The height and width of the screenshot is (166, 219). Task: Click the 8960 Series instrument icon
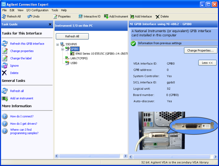click(72, 53)
